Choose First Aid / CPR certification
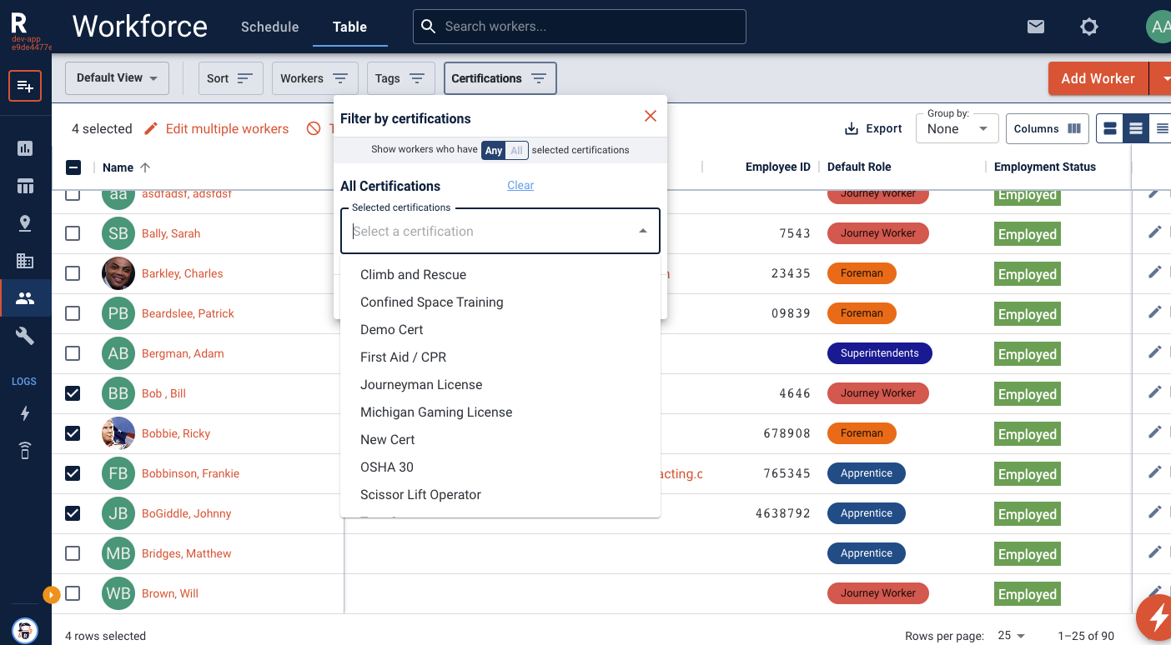This screenshot has width=1171, height=645. coord(500,357)
